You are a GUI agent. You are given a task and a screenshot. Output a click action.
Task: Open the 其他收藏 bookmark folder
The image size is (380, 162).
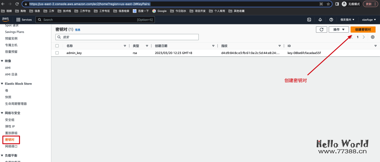pos(236,11)
